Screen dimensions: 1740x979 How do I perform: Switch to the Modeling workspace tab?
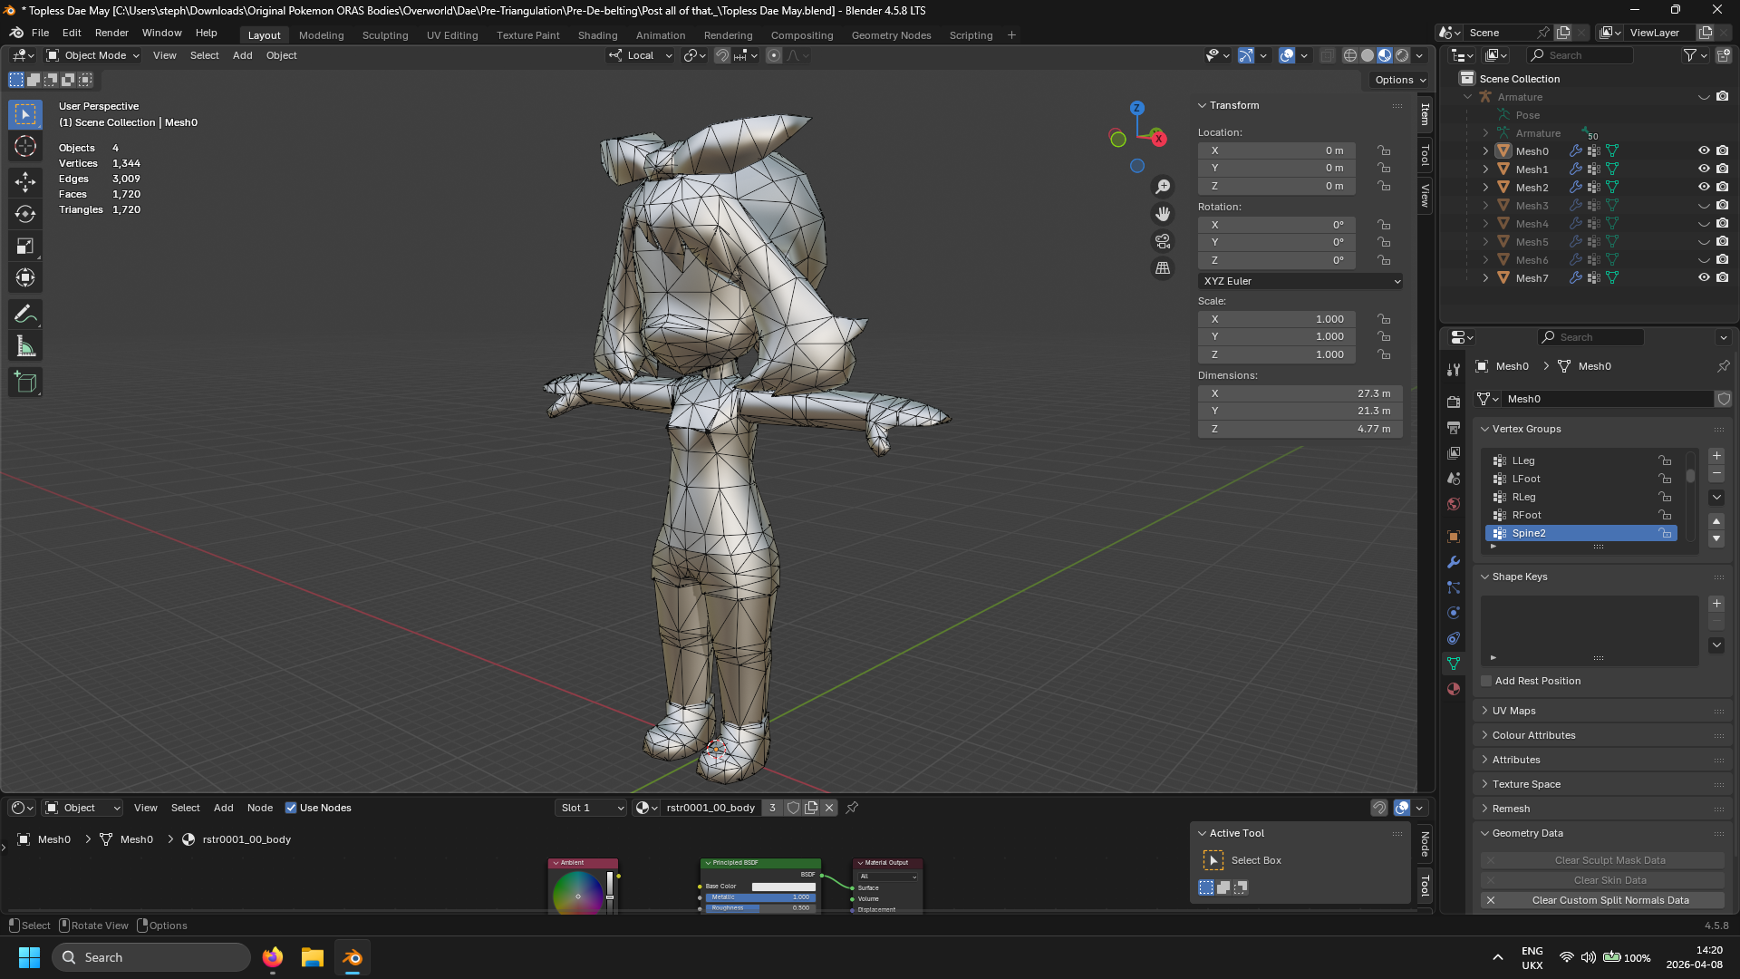[x=321, y=35]
